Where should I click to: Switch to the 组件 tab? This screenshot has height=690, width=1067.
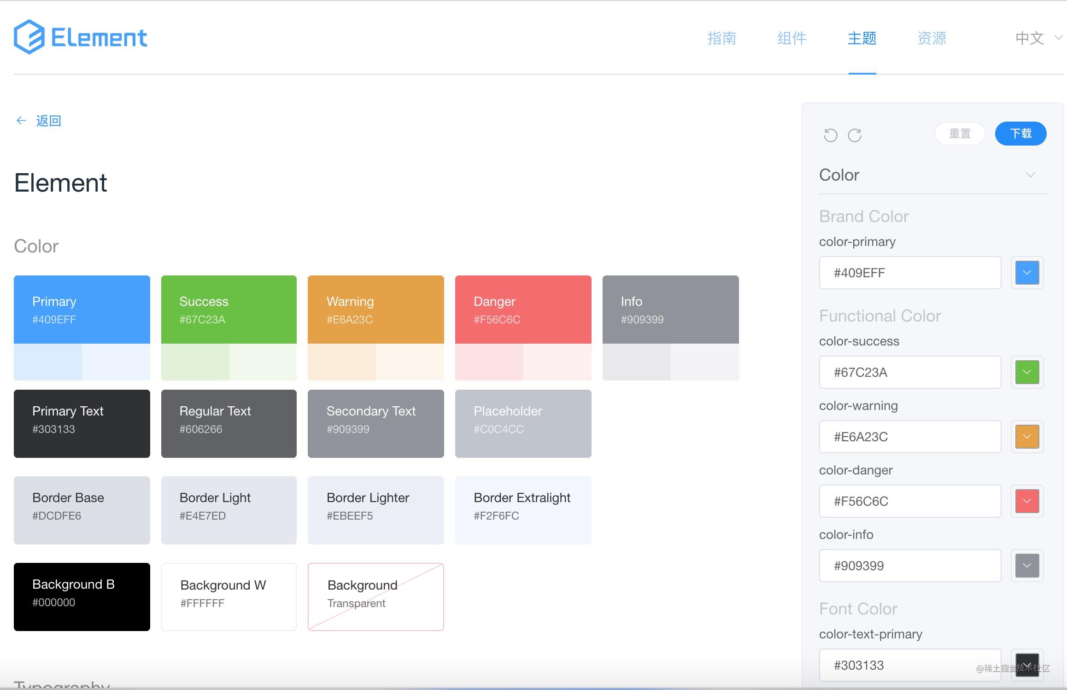pyautogui.click(x=791, y=38)
